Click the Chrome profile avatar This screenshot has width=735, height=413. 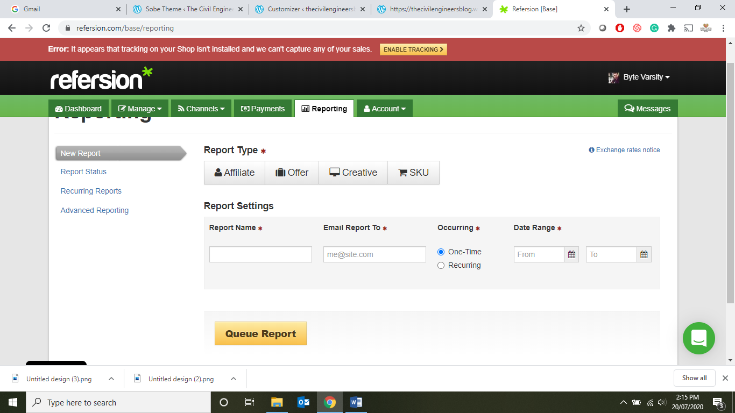pos(706,28)
